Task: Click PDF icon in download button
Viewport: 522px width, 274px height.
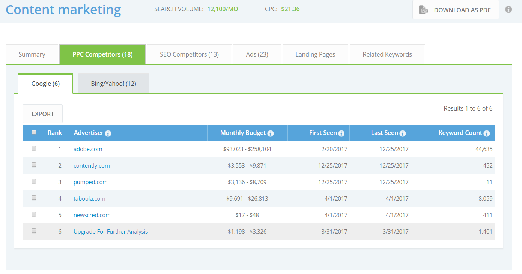Action: coord(424,10)
